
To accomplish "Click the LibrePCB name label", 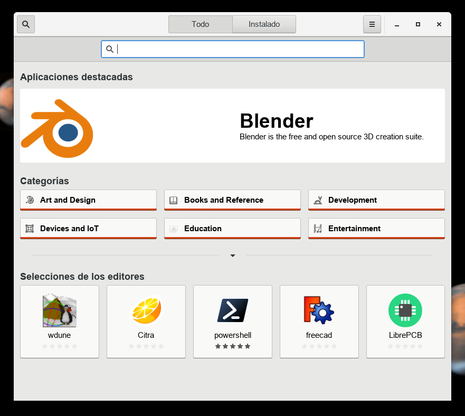I will (405, 335).
